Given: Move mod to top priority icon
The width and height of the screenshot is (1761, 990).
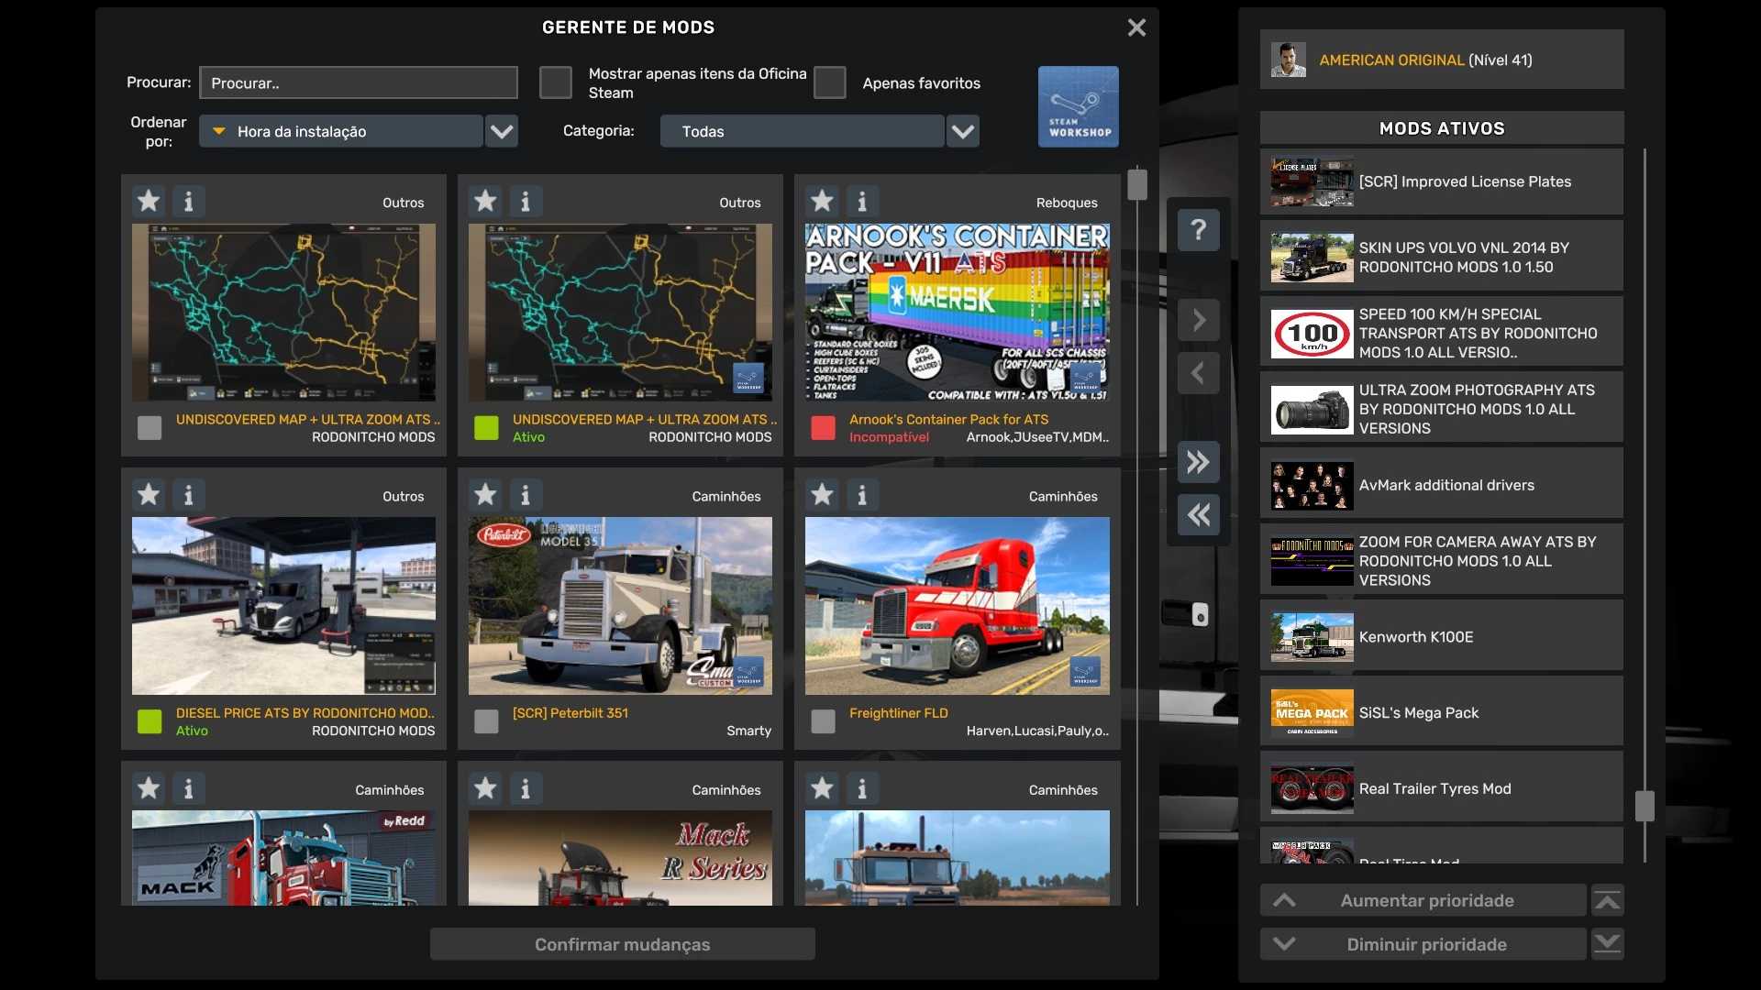Looking at the screenshot, I should (1607, 900).
